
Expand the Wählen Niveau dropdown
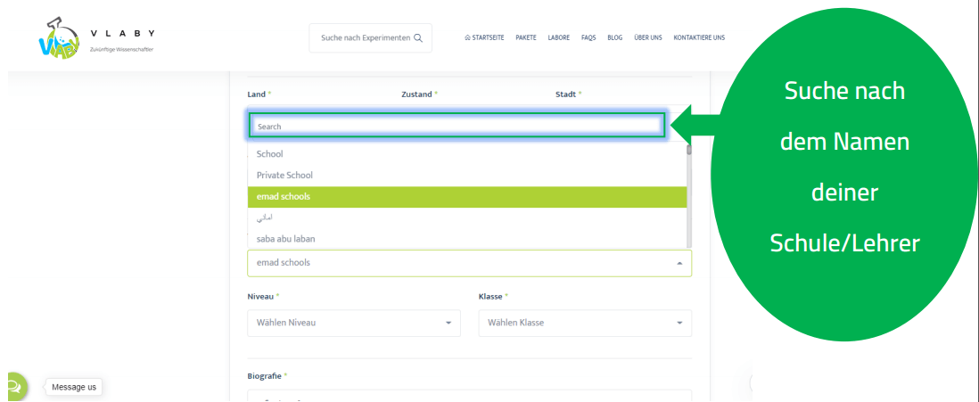tap(353, 323)
